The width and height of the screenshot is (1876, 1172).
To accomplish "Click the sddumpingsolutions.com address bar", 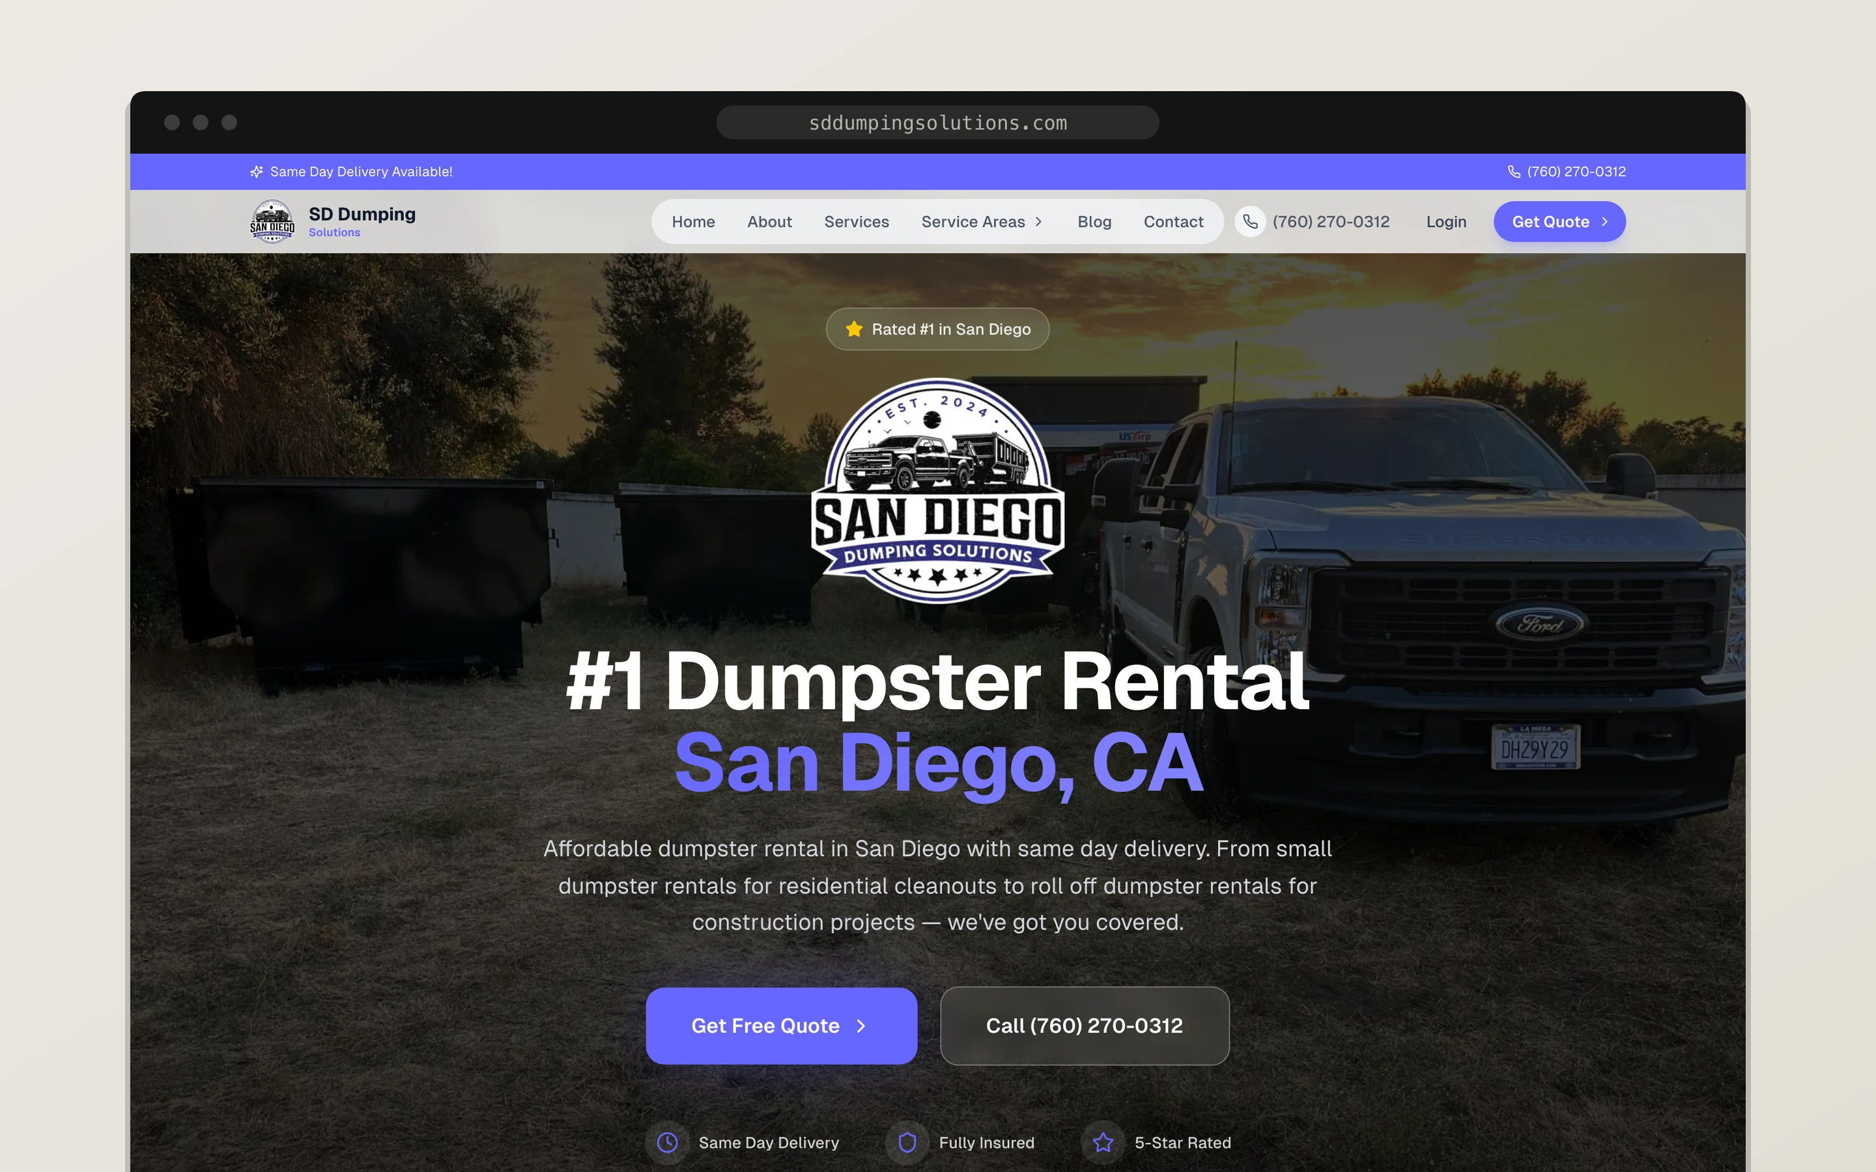I will (937, 122).
